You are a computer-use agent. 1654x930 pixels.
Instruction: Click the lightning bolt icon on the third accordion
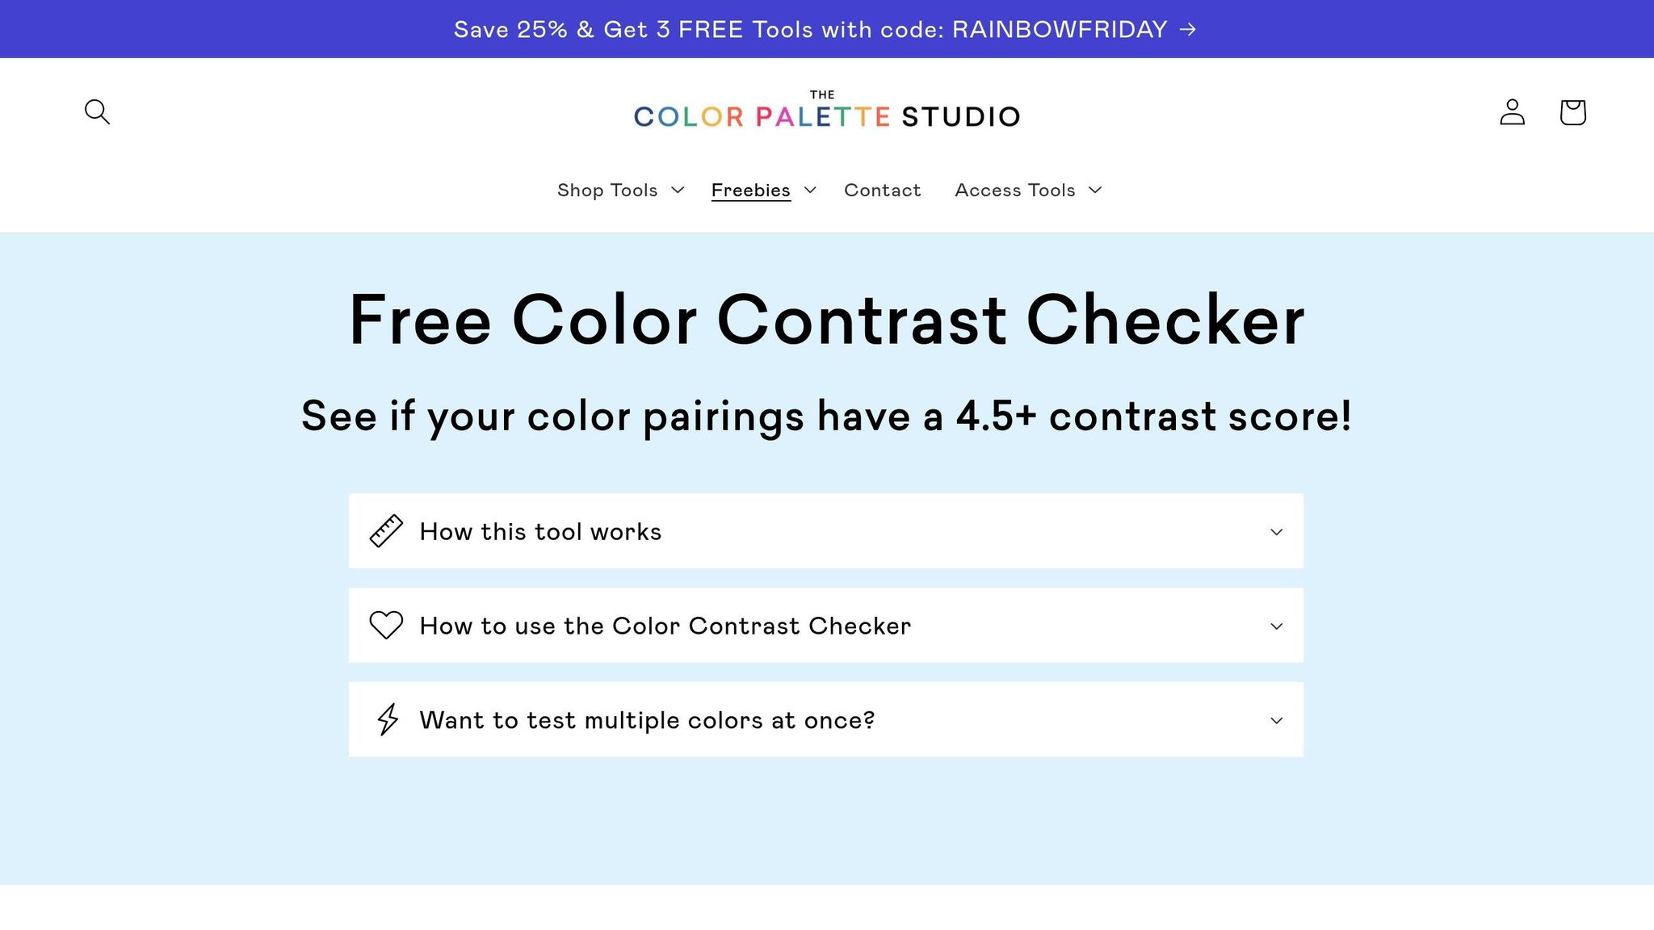pyautogui.click(x=387, y=719)
